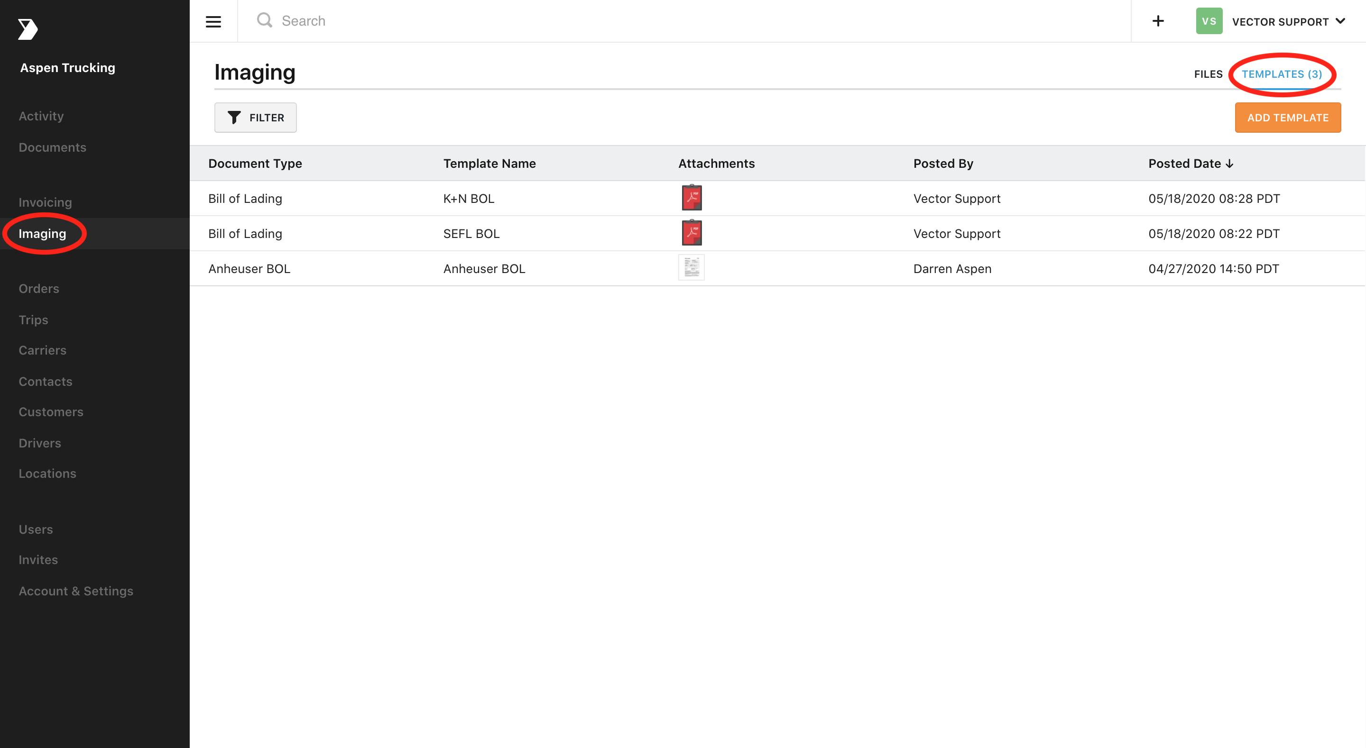Click Darren Aspen poster name
The image size is (1366, 748).
[x=952, y=268]
